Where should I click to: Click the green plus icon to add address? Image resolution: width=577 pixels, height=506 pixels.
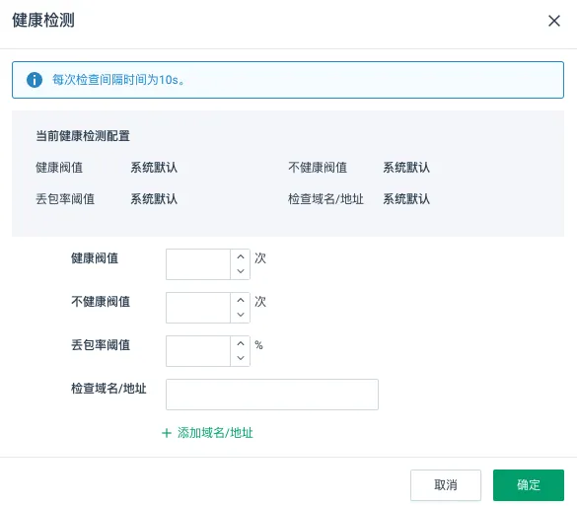pyautogui.click(x=167, y=433)
